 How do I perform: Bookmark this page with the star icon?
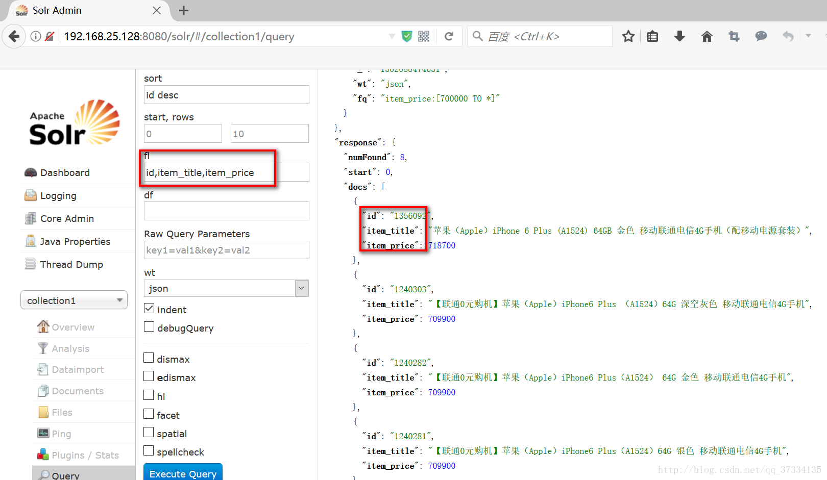[628, 36]
